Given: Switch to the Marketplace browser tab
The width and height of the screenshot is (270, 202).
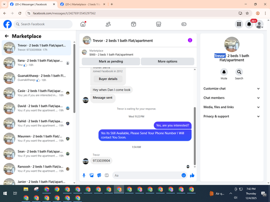Looking at the screenshot, I should 83,4.
